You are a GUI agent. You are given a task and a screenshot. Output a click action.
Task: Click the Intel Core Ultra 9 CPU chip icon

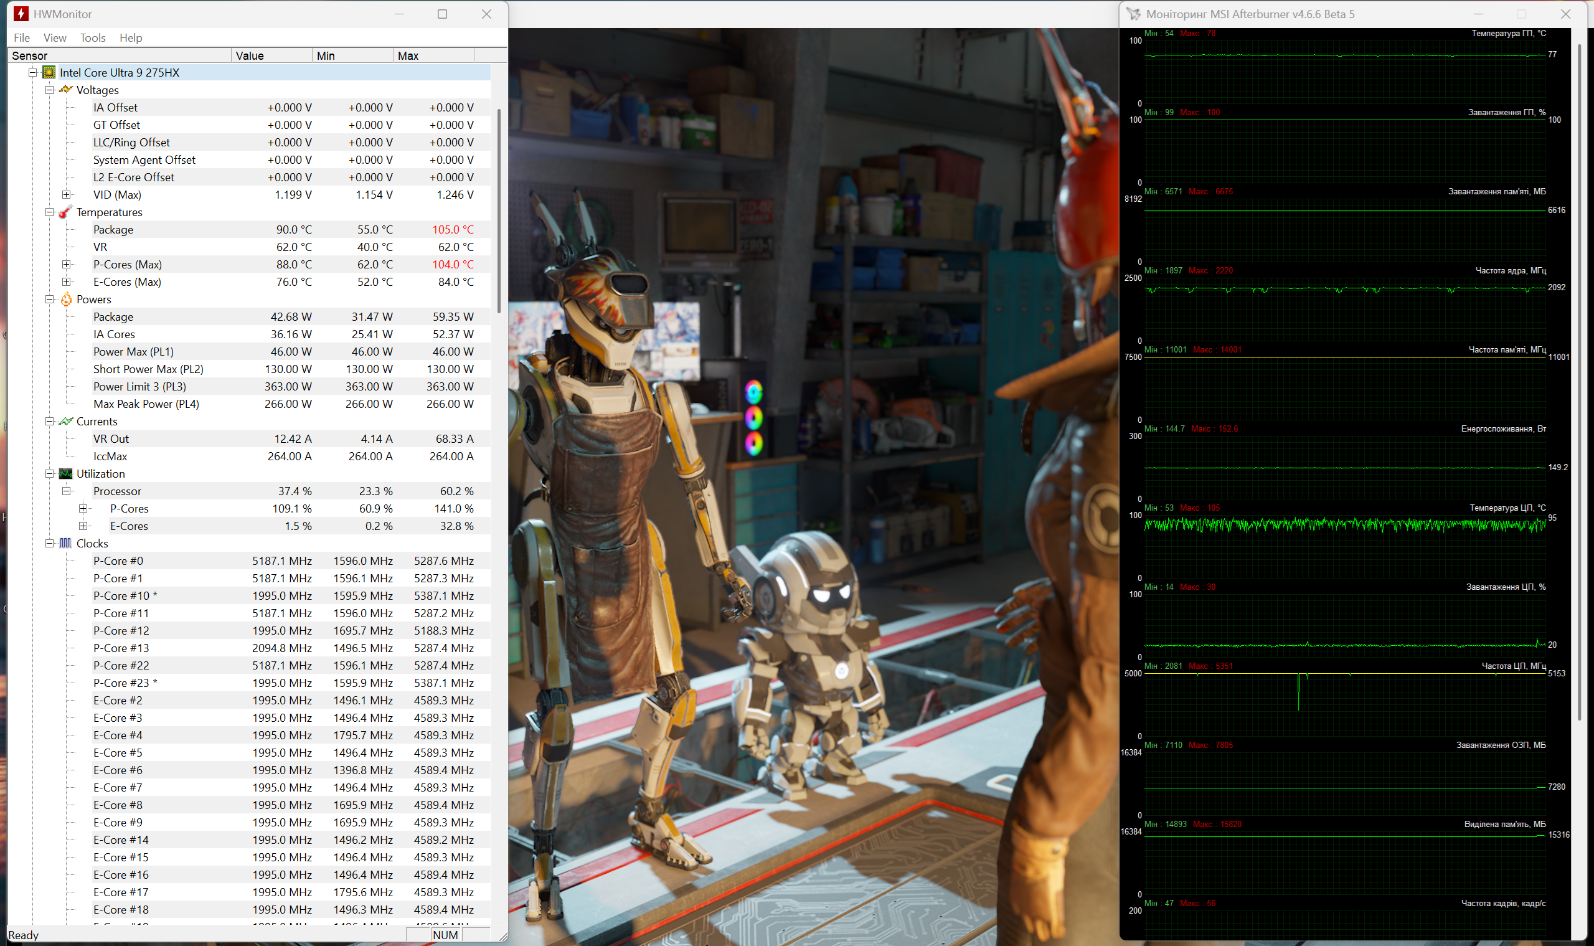click(x=49, y=73)
